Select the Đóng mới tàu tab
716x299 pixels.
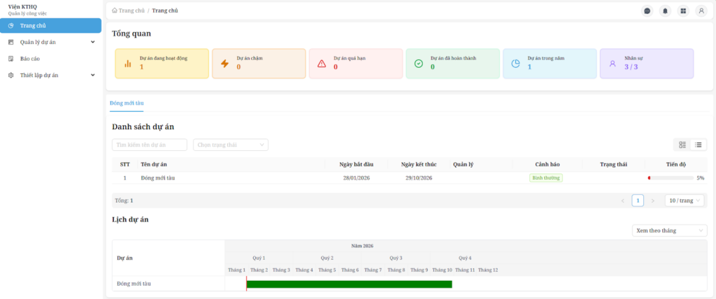tap(127, 103)
